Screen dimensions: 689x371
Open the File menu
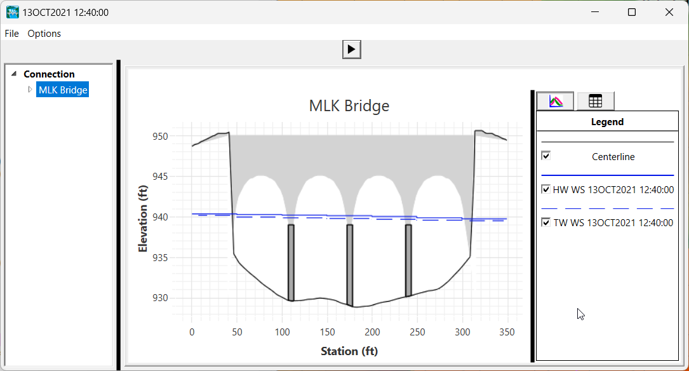coord(11,34)
